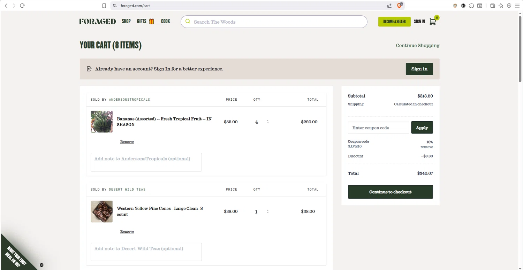Open the Brave Wallet icon
The width and height of the screenshot is (523, 270).
493,6
